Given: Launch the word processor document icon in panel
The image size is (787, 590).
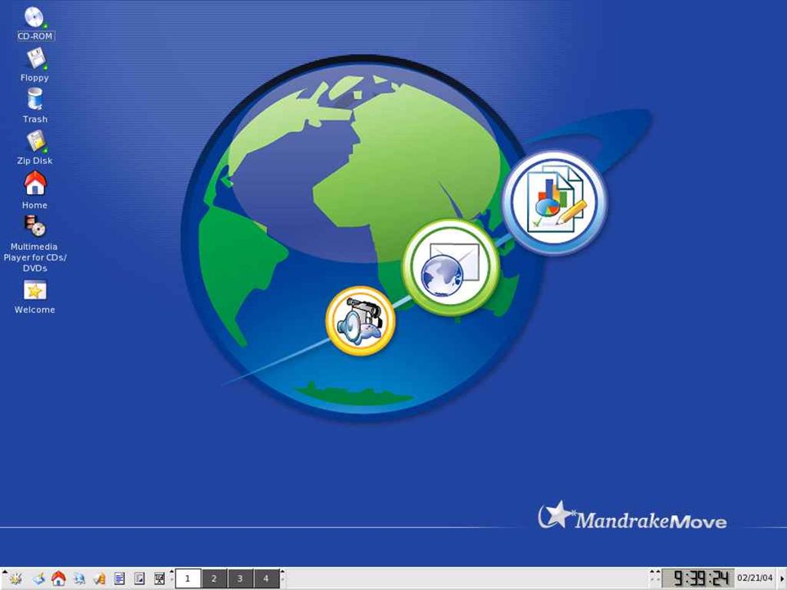Looking at the screenshot, I should click(119, 579).
